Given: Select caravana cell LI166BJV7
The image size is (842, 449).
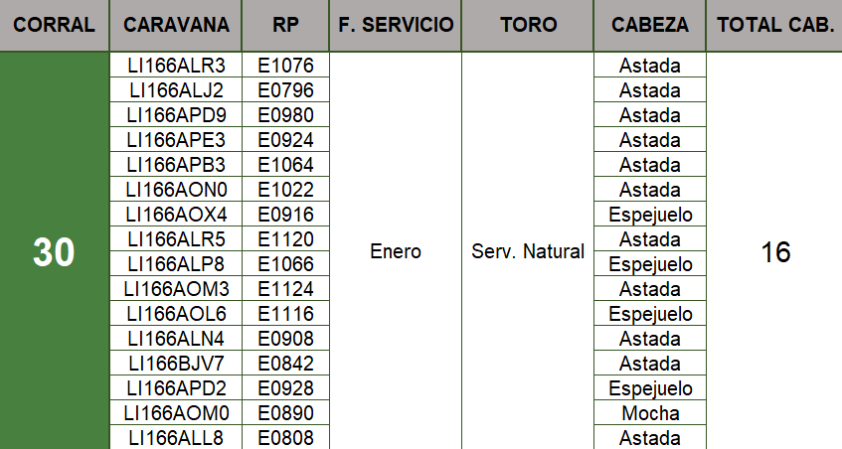Looking at the screenshot, I should 176,364.
